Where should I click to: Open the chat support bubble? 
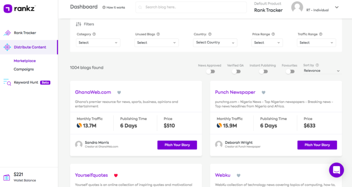pos(336,170)
